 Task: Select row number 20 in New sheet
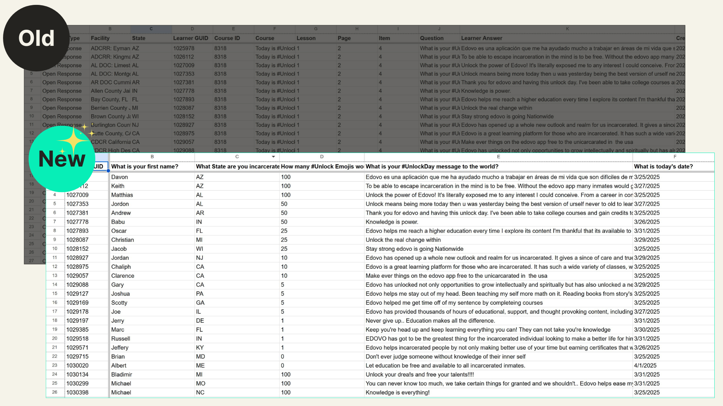(x=55, y=339)
